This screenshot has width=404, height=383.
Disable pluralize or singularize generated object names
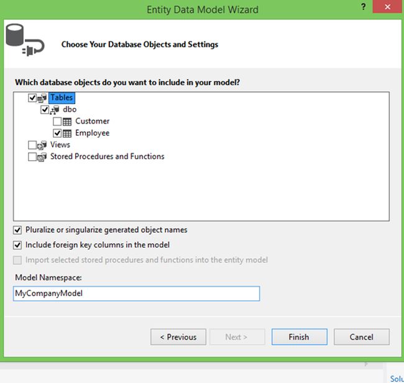[x=17, y=230]
